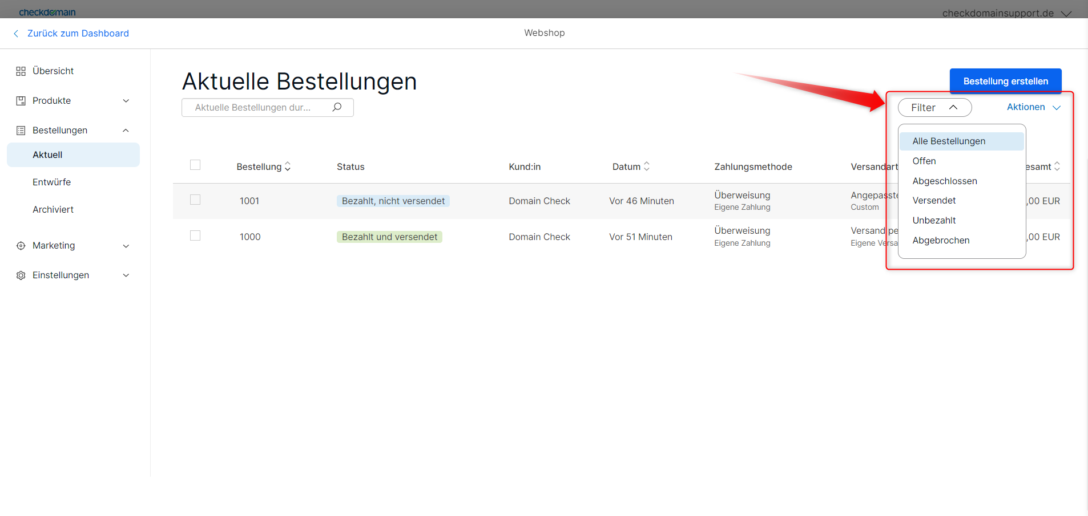Select Offen from the filter list
The image size is (1088, 516).
coord(924,161)
